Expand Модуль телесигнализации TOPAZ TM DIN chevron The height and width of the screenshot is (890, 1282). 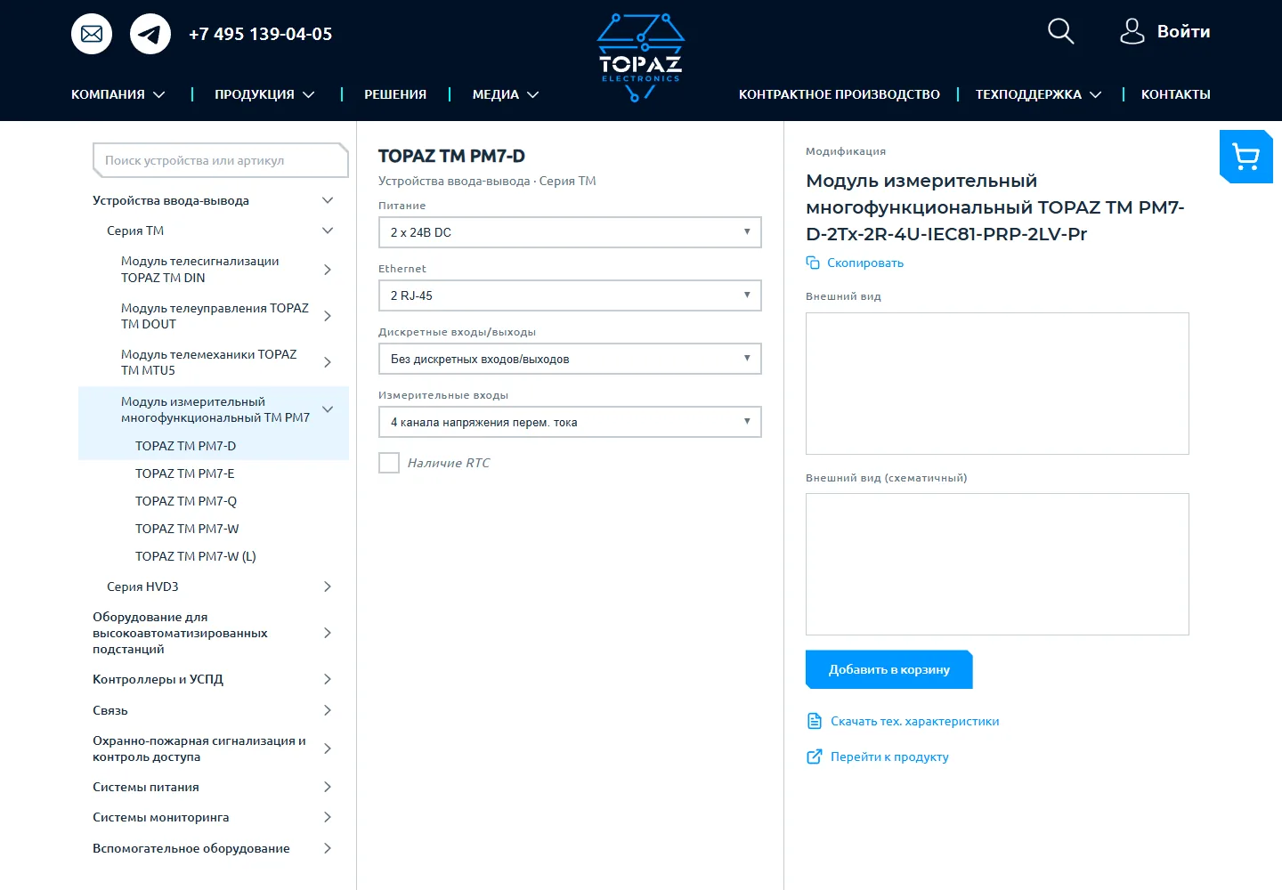tap(328, 270)
